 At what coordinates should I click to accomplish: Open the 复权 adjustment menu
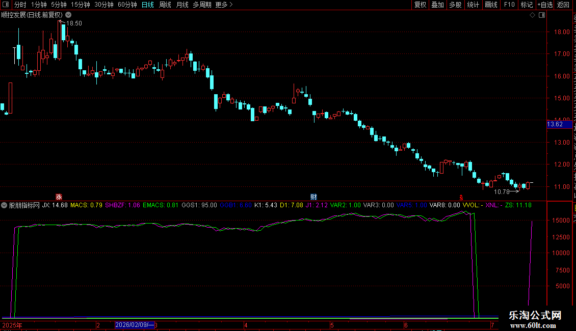[420, 5]
